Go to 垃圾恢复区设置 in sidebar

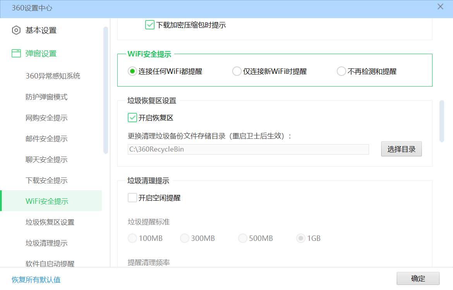(50, 222)
